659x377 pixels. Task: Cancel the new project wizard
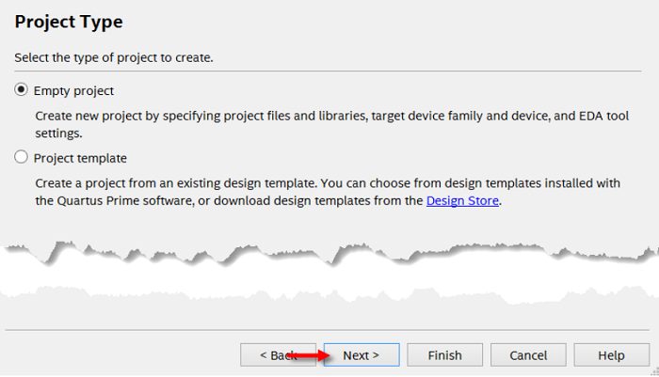click(x=528, y=355)
